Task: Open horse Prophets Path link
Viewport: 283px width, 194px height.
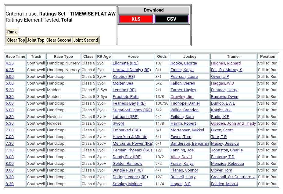Action: point(125,97)
